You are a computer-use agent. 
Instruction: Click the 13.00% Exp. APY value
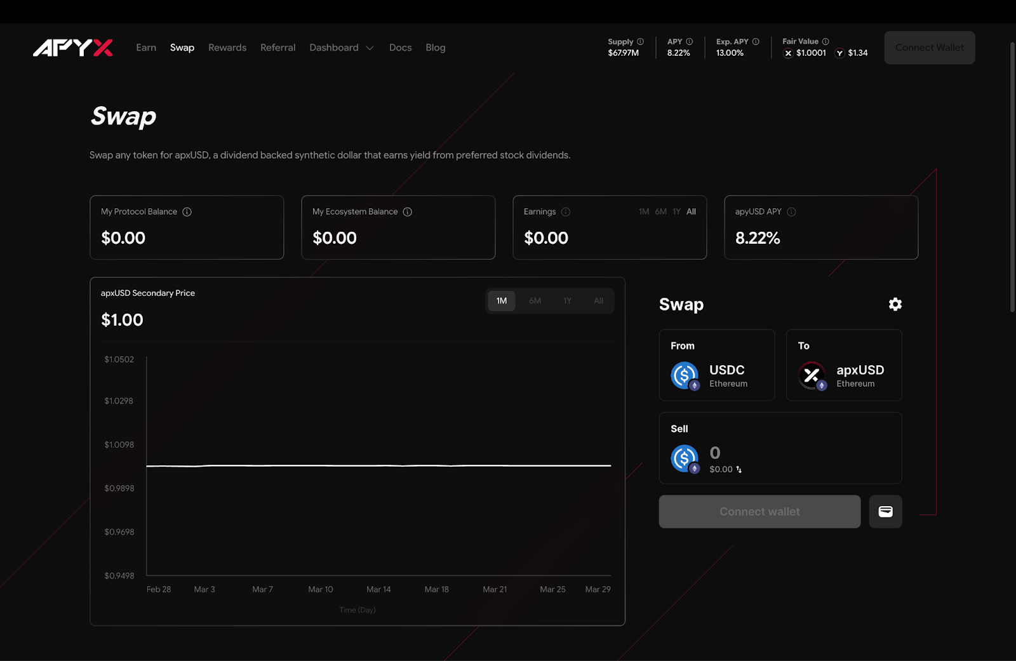[x=730, y=53]
